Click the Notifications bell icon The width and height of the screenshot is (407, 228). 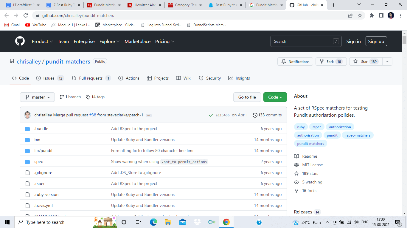tap(283, 61)
